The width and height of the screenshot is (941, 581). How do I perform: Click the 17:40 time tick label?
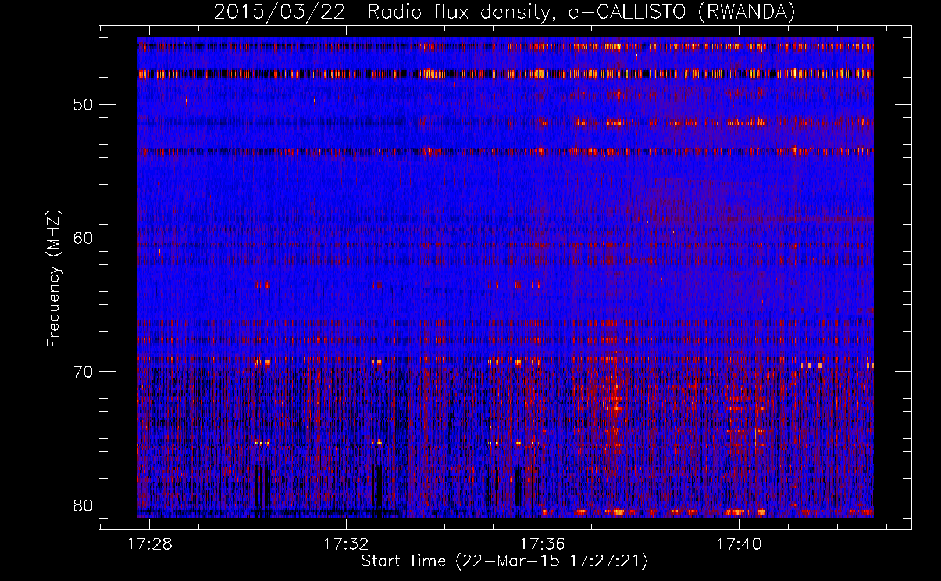[x=739, y=544]
